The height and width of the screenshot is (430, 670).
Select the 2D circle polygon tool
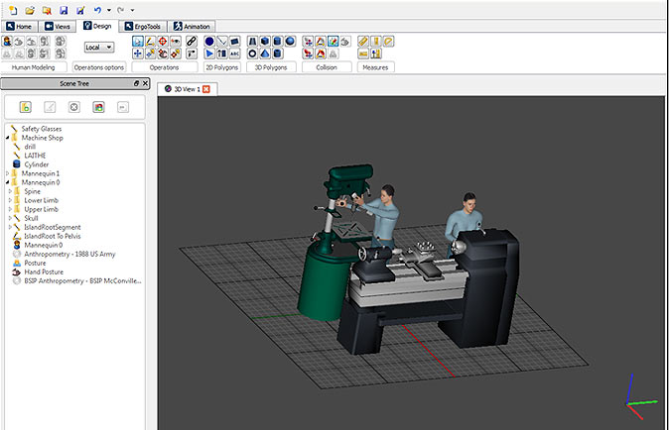[208, 42]
